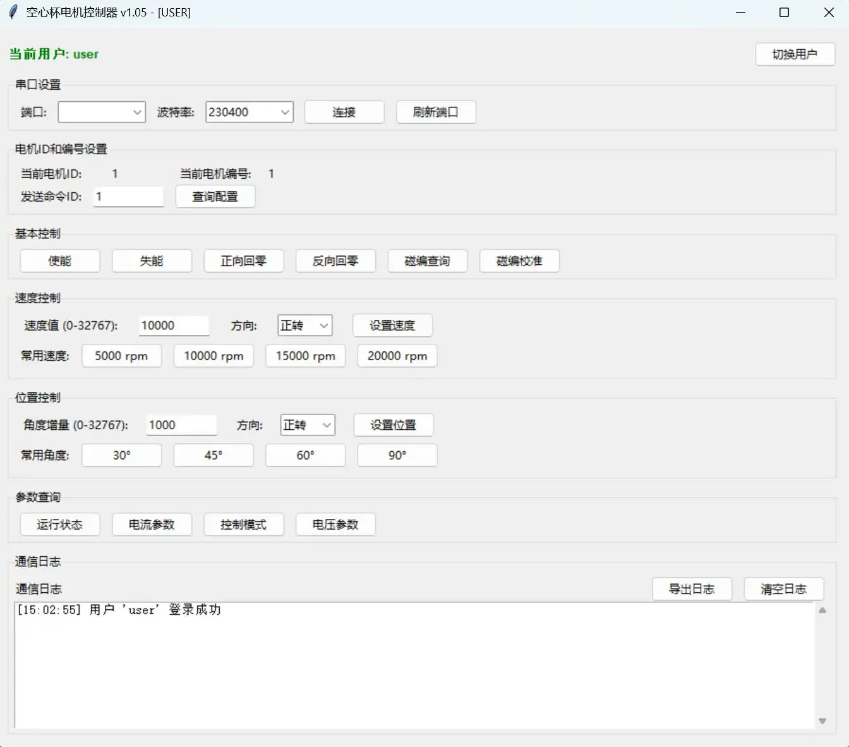Focus the 角度增量 input field

point(182,425)
